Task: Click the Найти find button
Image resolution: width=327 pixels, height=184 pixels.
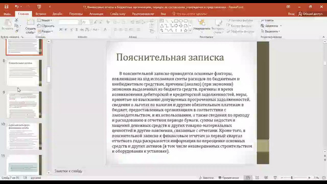Action: (267, 20)
